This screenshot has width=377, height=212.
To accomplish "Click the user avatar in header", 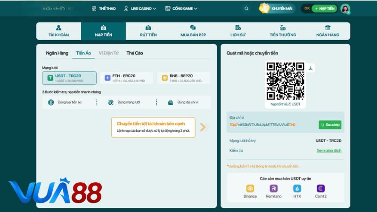I will click(345, 8).
